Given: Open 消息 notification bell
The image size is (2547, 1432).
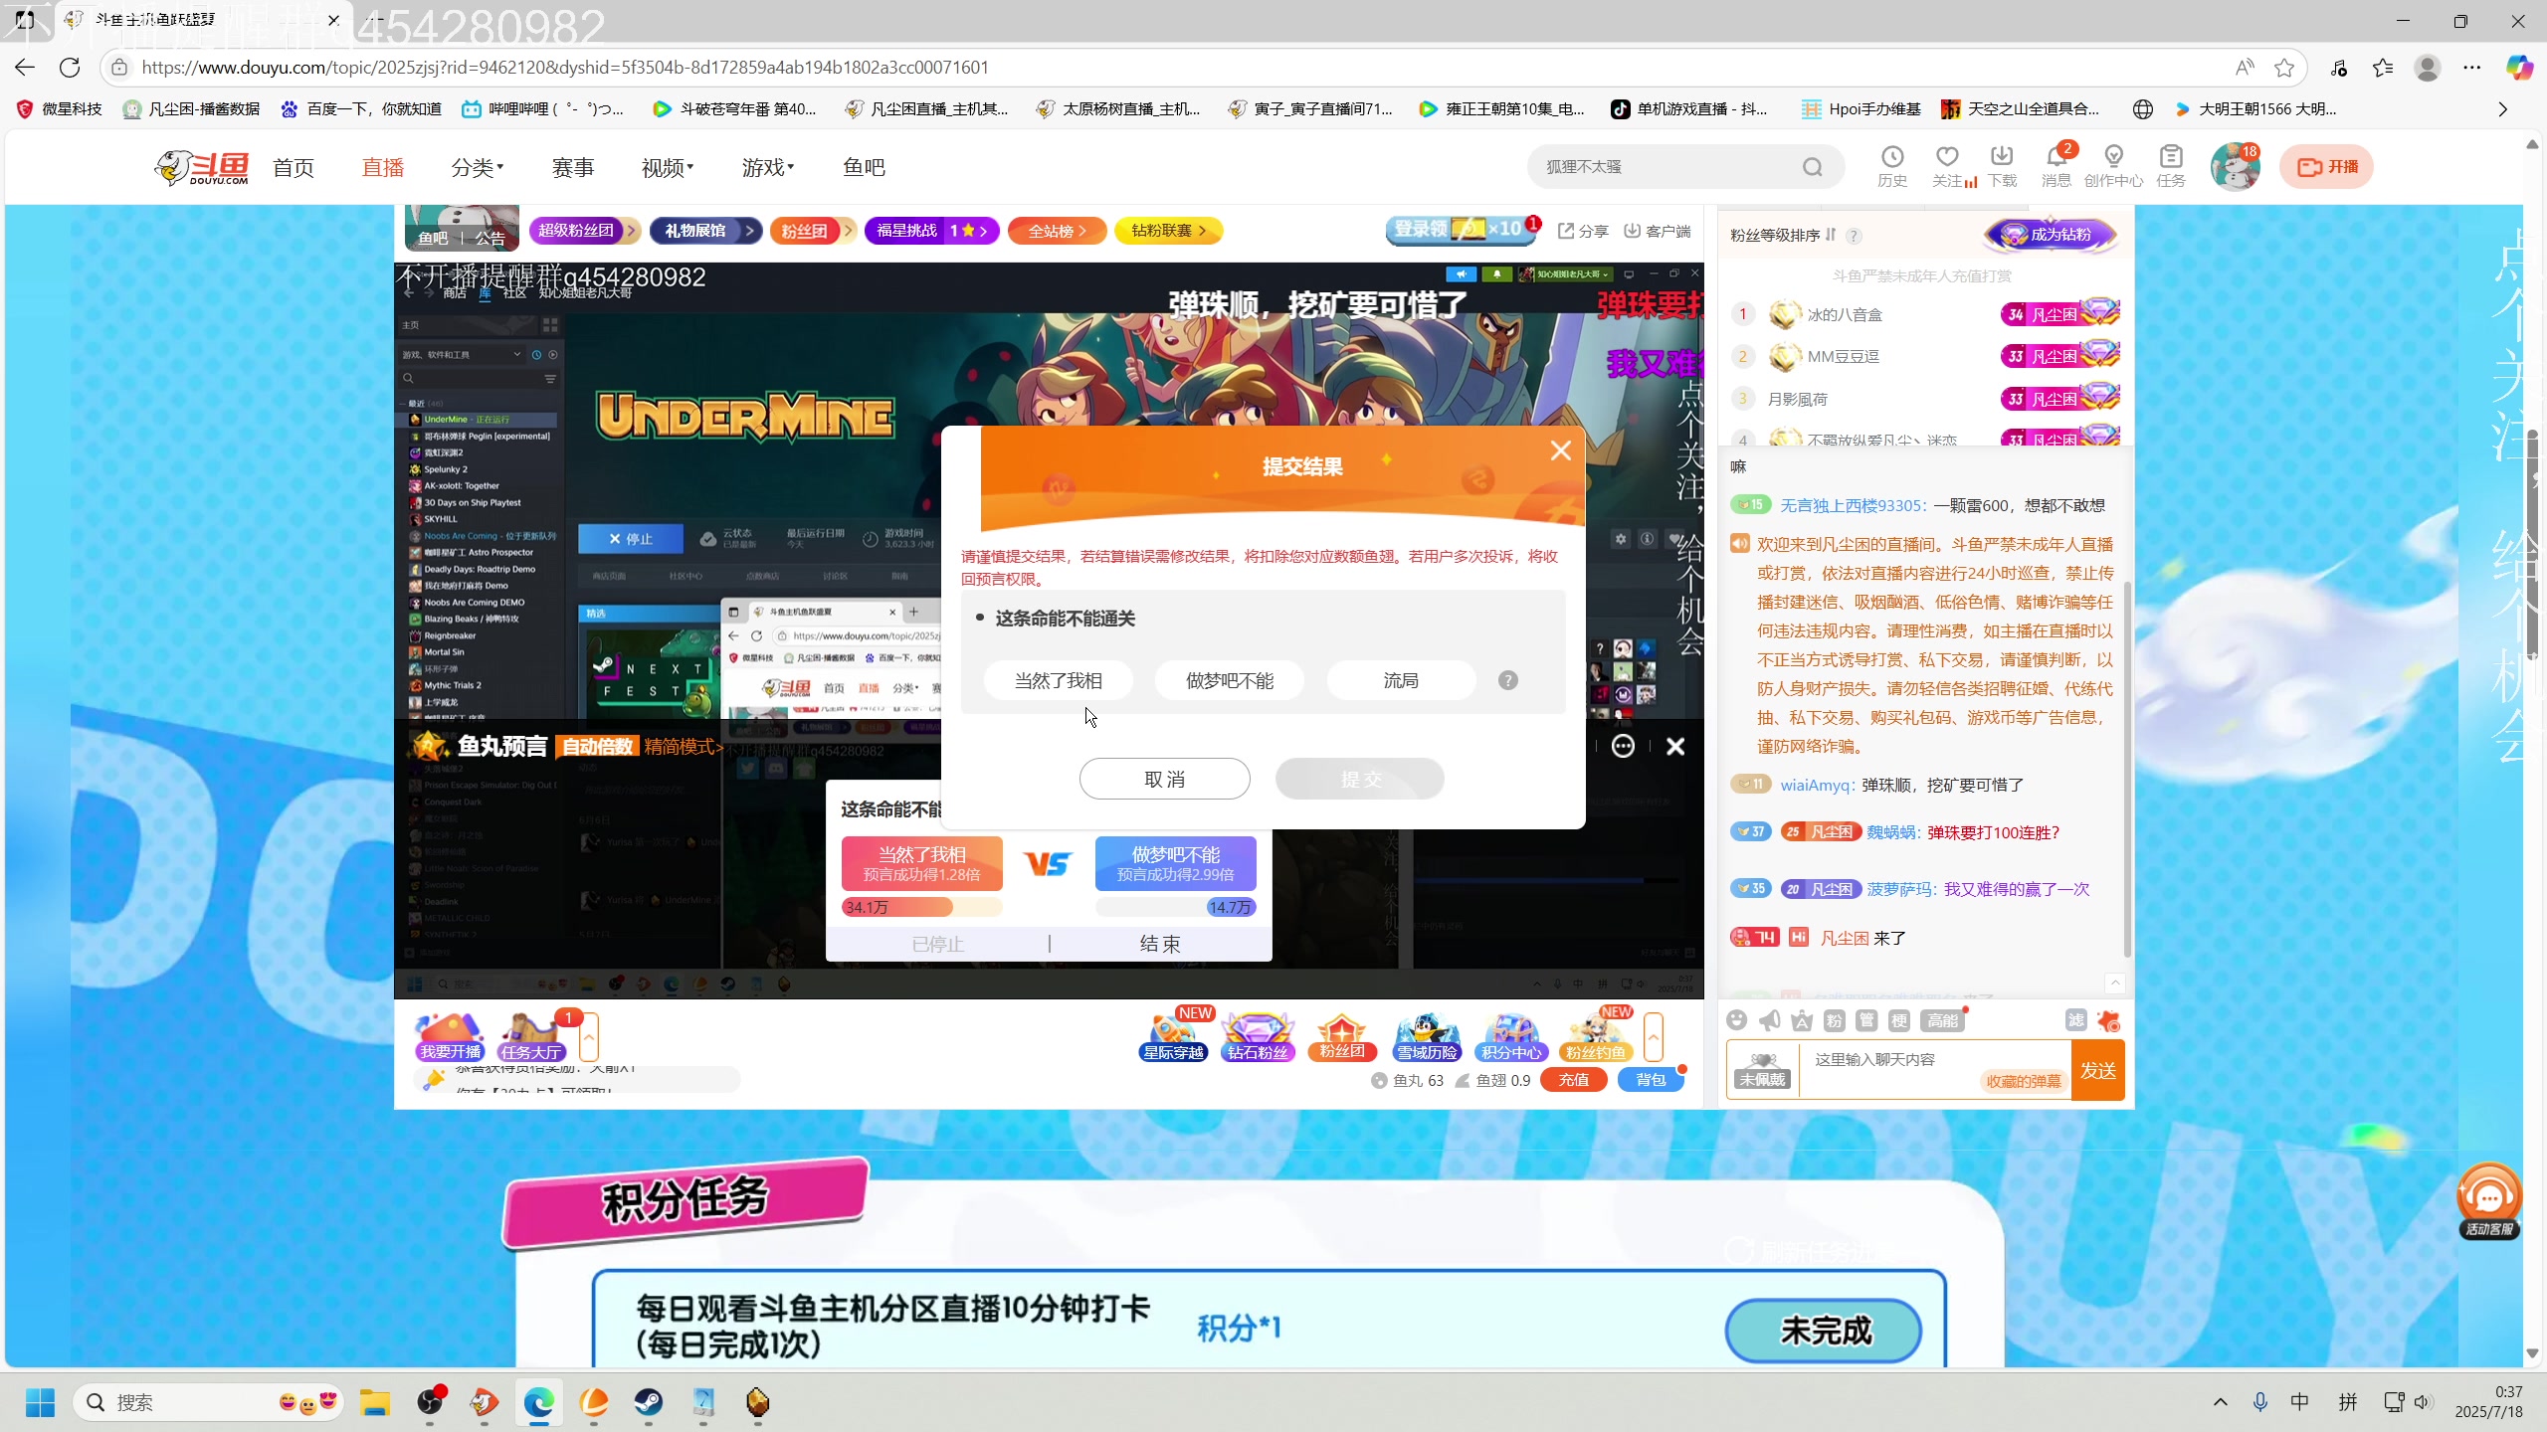Looking at the screenshot, I should tap(2057, 166).
